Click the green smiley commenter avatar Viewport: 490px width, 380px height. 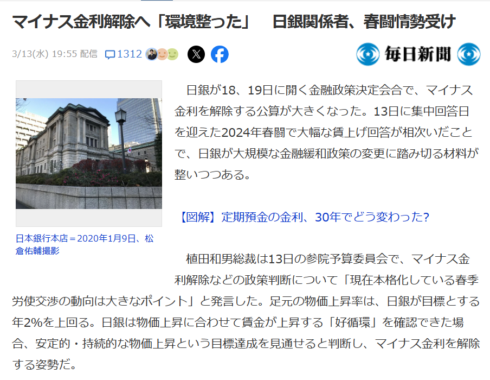coord(172,54)
